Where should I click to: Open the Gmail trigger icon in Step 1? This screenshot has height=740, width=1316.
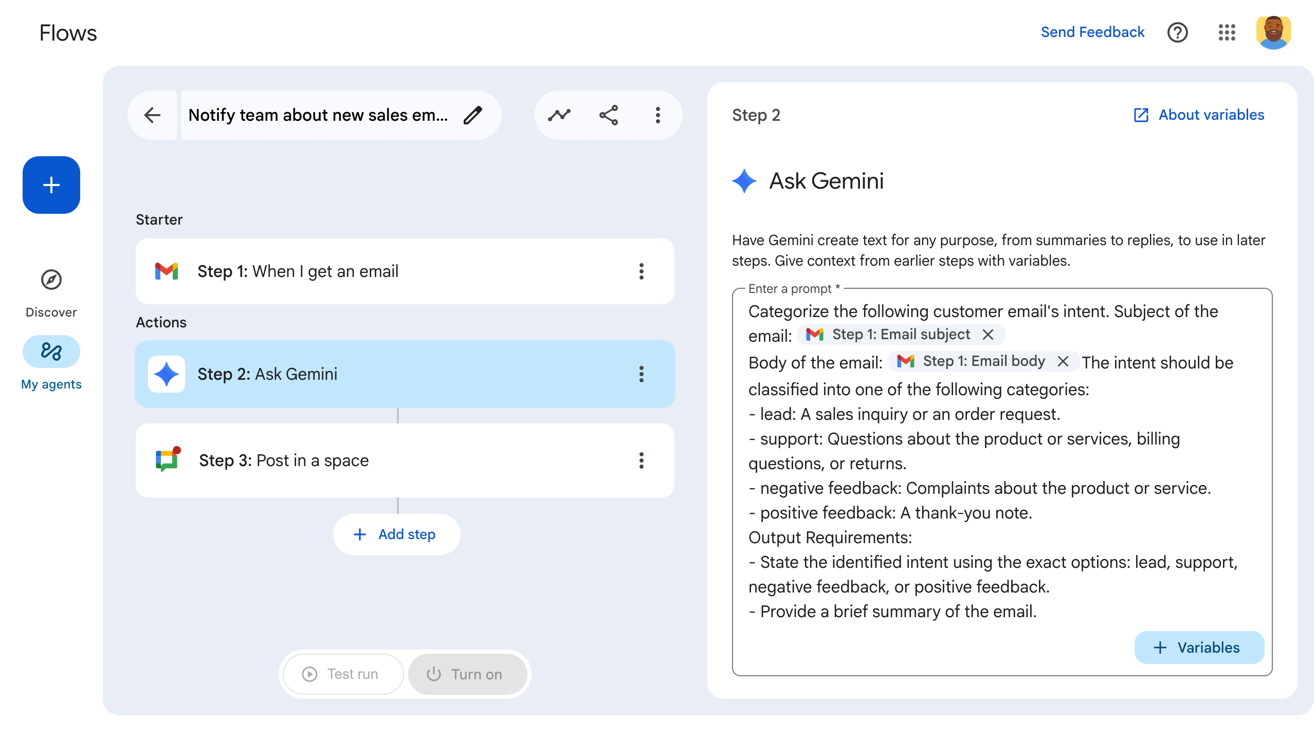167,271
